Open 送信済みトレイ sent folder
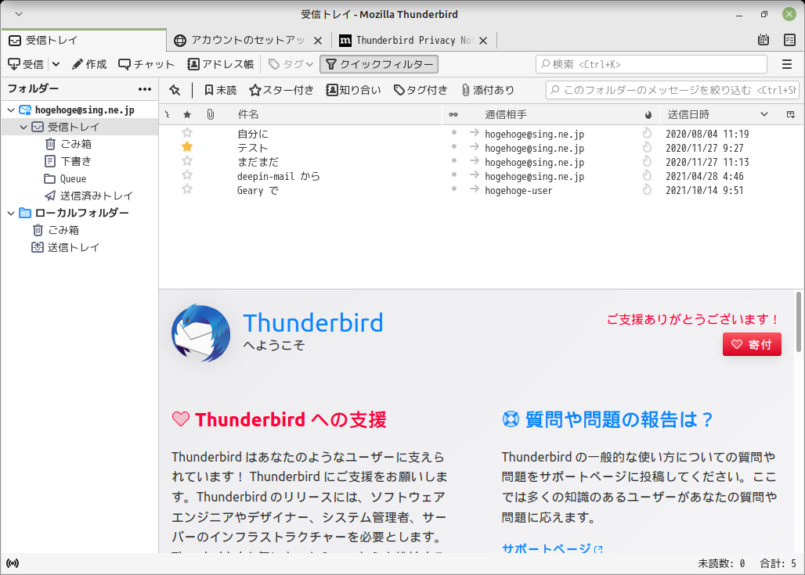 (88, 196)
